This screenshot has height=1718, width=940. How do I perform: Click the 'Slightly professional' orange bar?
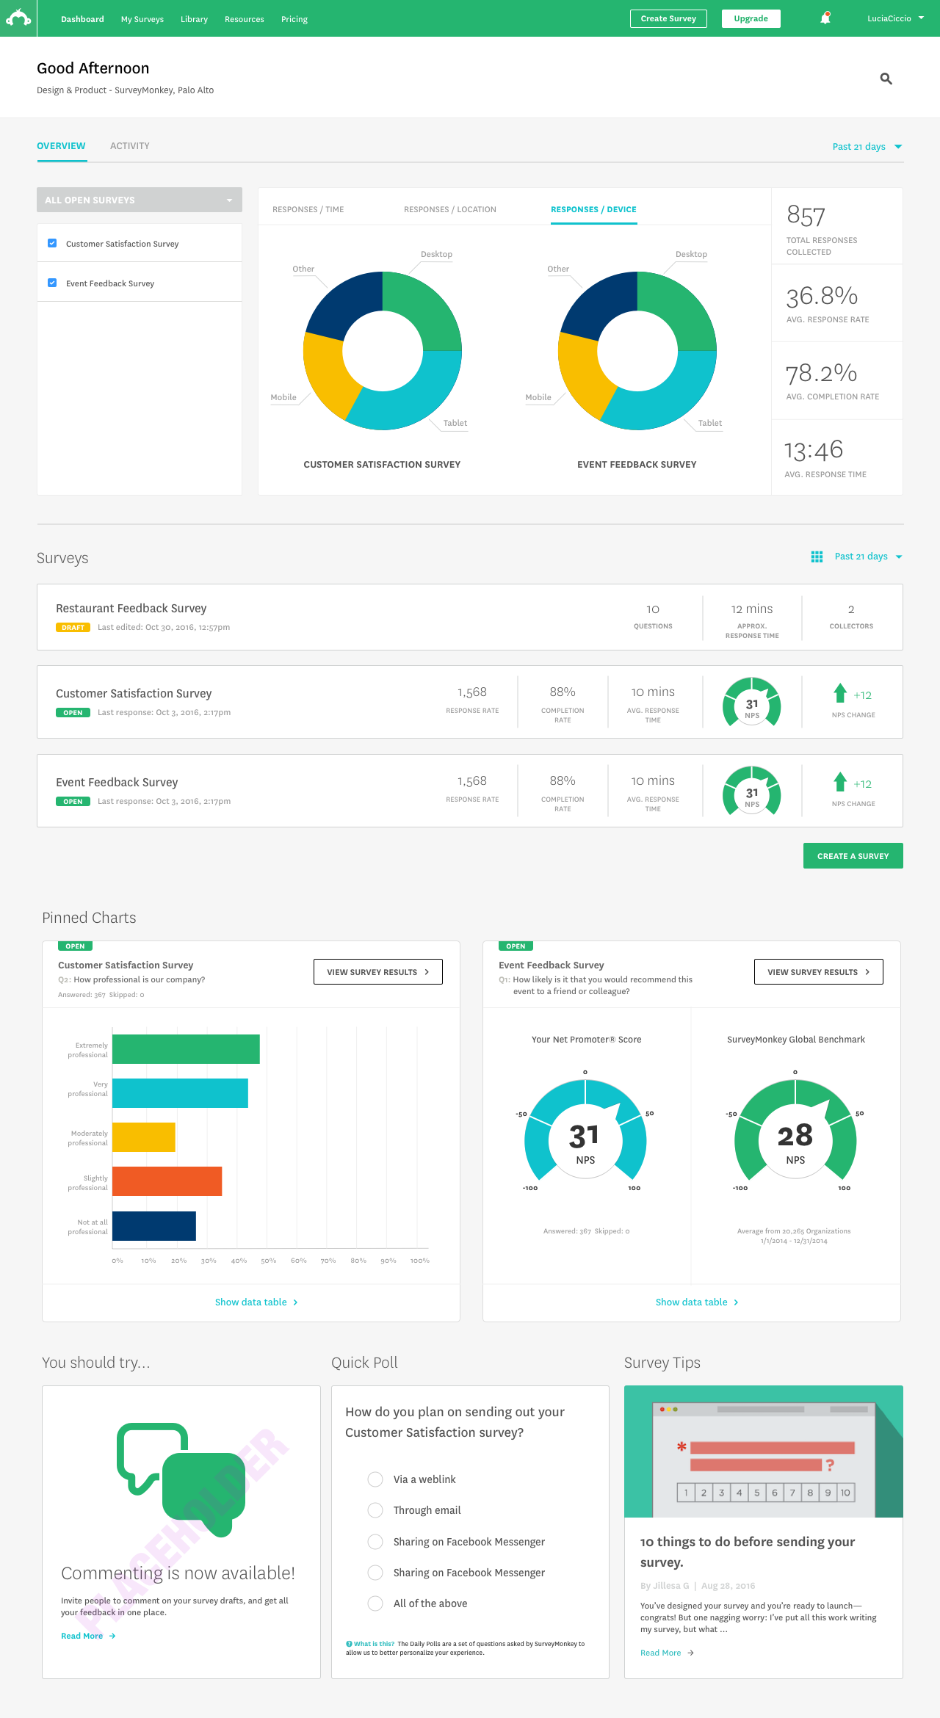click(167, 1181)
